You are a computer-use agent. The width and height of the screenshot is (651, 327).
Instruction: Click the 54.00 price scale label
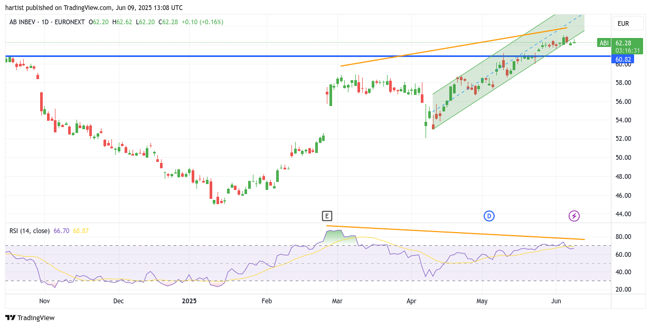click(623, 120)
